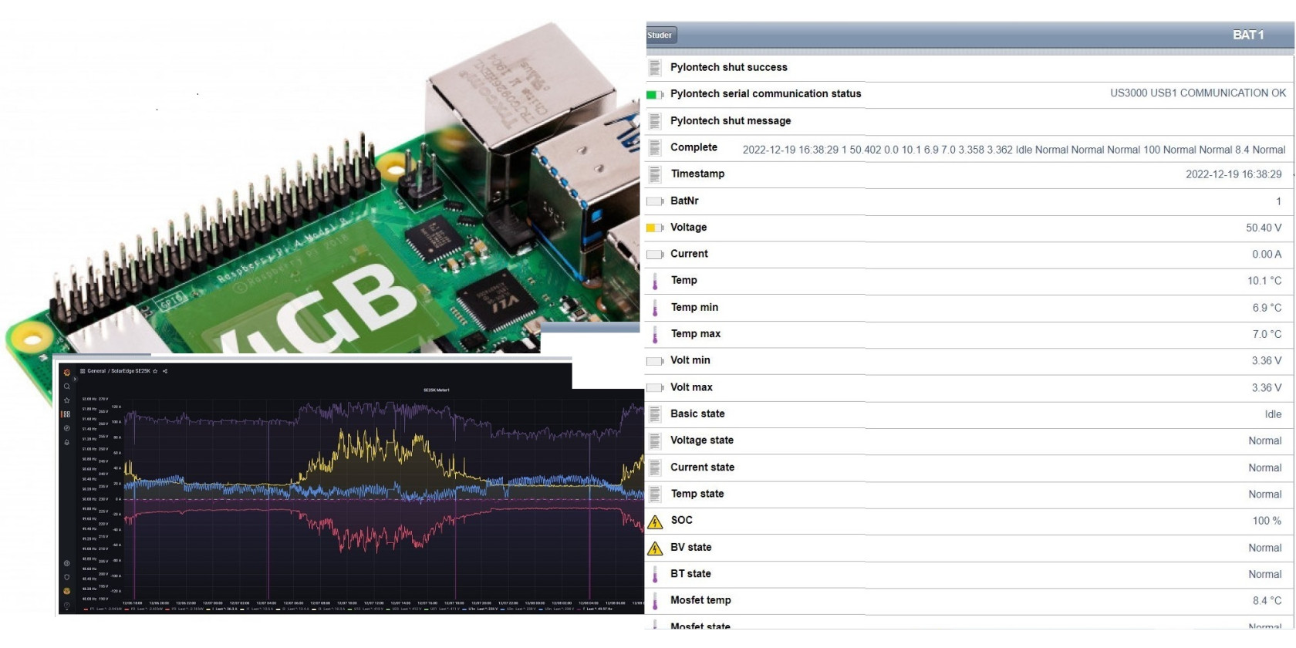Click the thermometer icon beside Mosfet temp
Screen dimensions: 1296x648
point(655,601)
